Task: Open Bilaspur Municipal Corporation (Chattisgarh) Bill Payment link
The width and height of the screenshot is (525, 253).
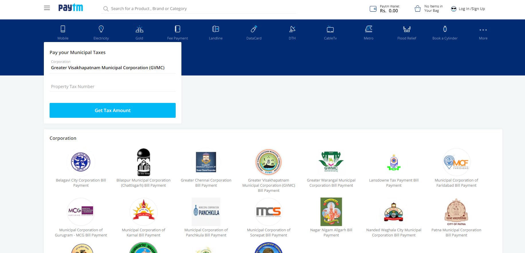Action: [144, 183]
